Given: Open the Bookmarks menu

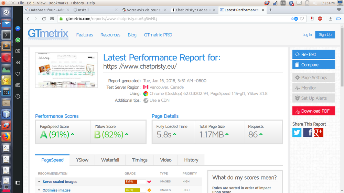Looking at the screenshot, I should (x=58, y=3).
